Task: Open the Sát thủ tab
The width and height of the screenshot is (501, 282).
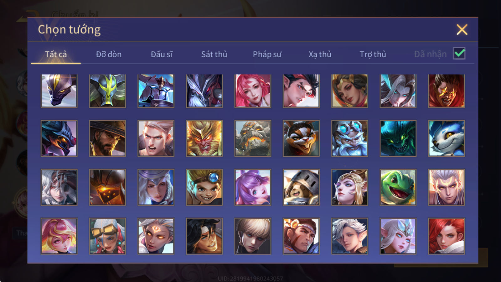Action: (x=214, y=54)
